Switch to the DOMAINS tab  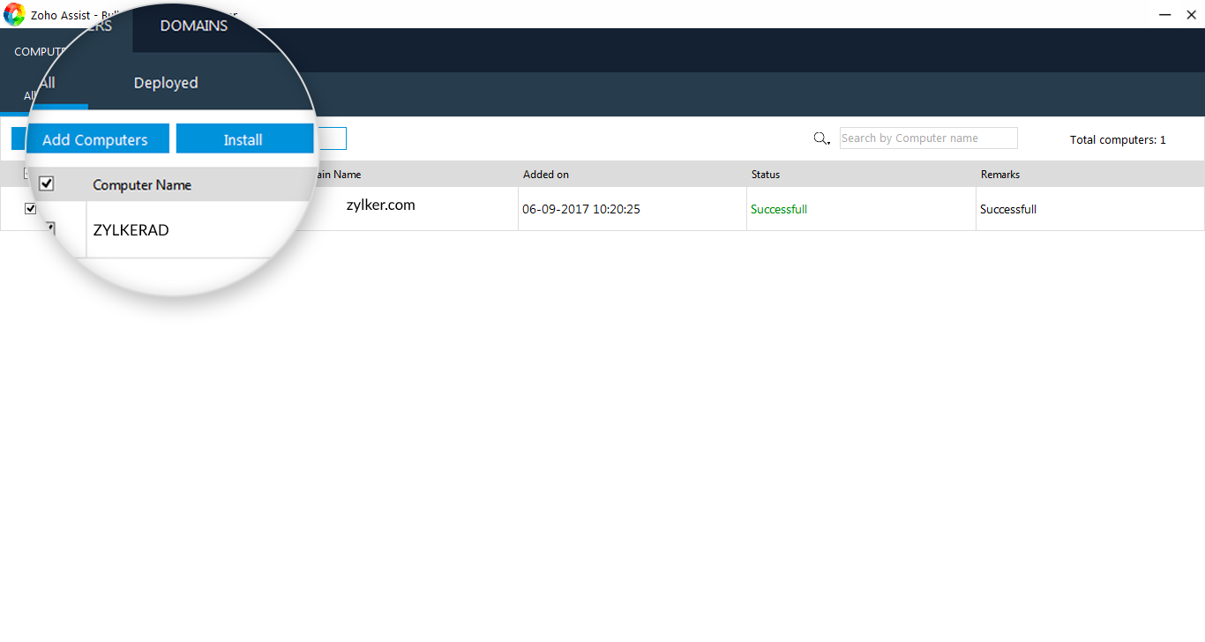pyautogui.click(x=194, y=26)
